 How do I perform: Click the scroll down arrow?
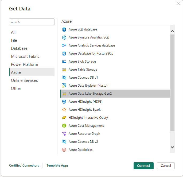[x=172, y=147]
